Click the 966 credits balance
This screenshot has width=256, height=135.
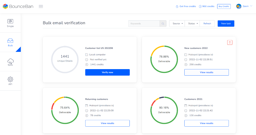[x=207, y=6]
